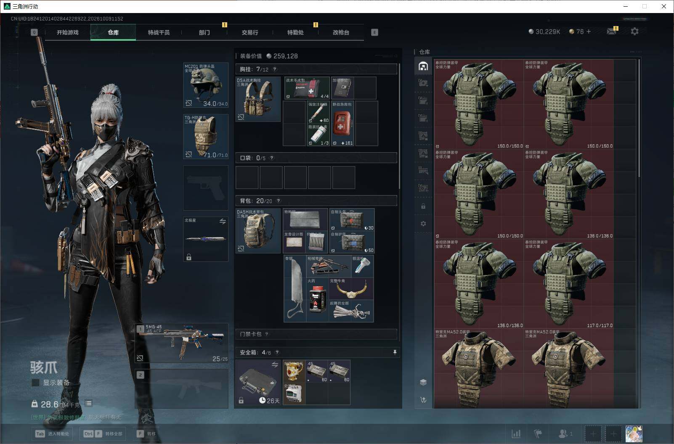The image size is (674, 444).
Task: Click the stacked layers icon in stash sidebar
Action: click(x=423, y=382)
